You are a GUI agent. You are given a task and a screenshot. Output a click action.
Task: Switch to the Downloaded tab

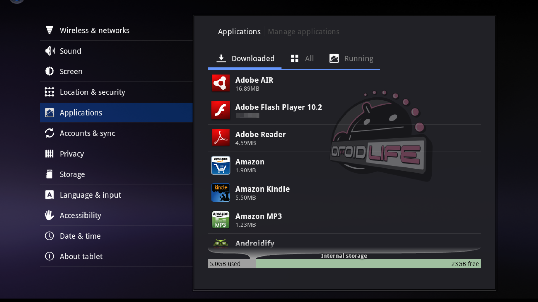click(x=245, y=59)
